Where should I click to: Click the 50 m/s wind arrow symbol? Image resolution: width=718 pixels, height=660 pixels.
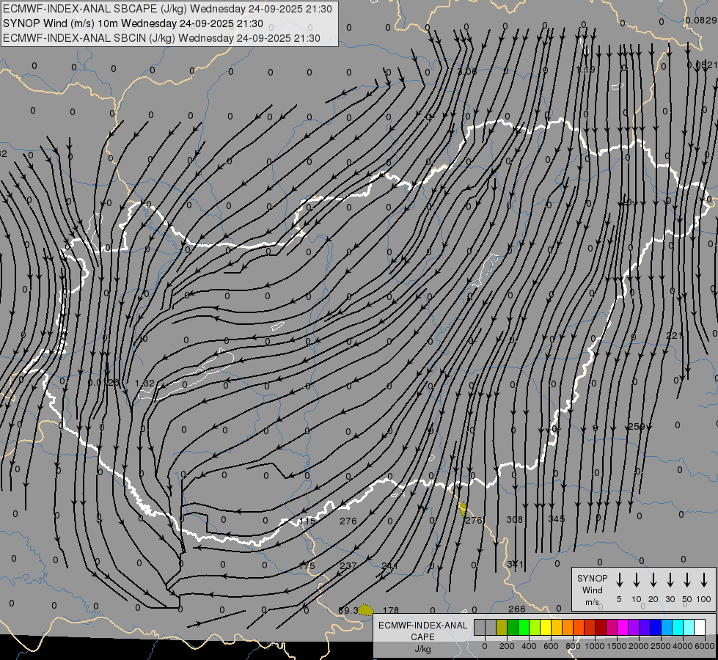point(687,580)
